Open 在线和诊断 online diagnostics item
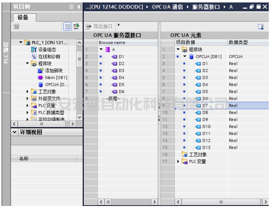270x208 pixels. click(x=34, y=56)
